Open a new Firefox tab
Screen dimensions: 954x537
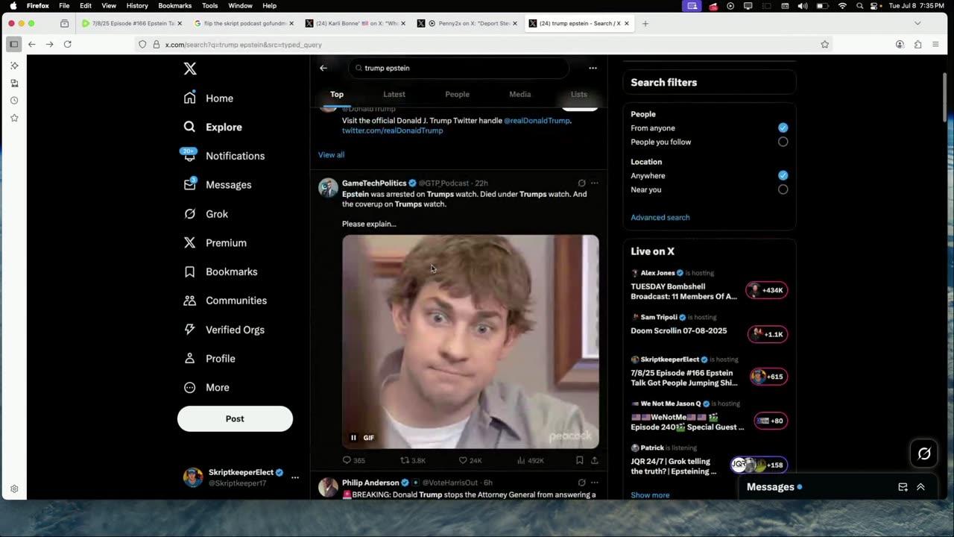[645, 23]
